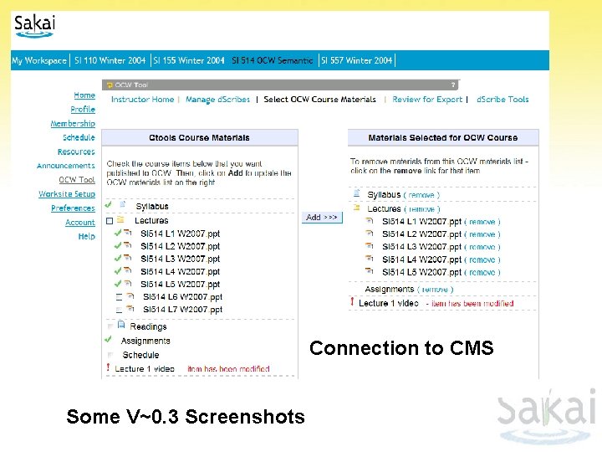Click the Readings document icon
The image size is (602, 452).
coord(121,325)
